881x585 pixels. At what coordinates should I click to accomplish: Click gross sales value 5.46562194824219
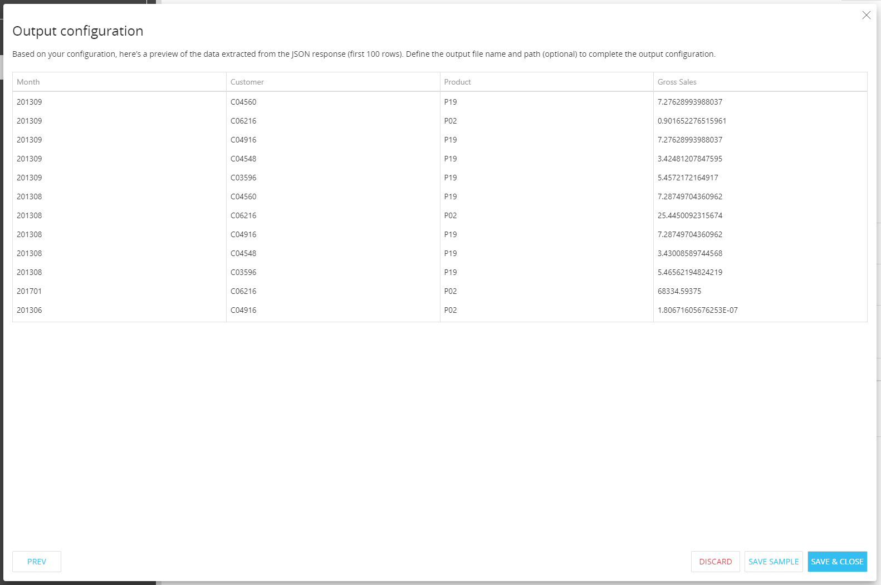(689, 272)
